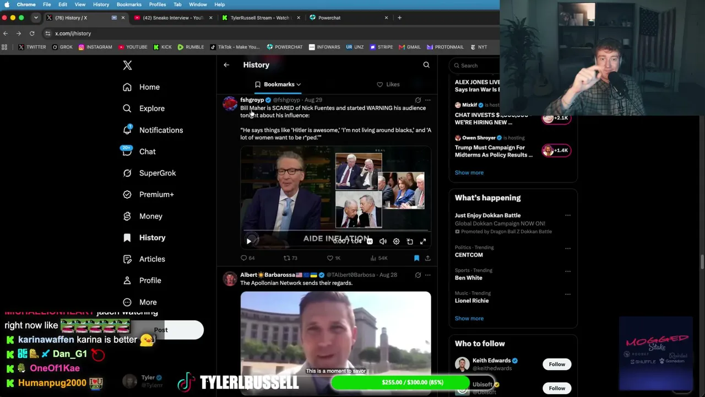Image resolution: width=705 pixels, height=397 pixels.
Task: Open fshgroyp's profile avatar
Action: tap(230, 104)
